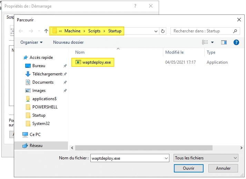Click the Bureau desktop icon
This screenshot has height=179, width=246.
tap(28, 66)
